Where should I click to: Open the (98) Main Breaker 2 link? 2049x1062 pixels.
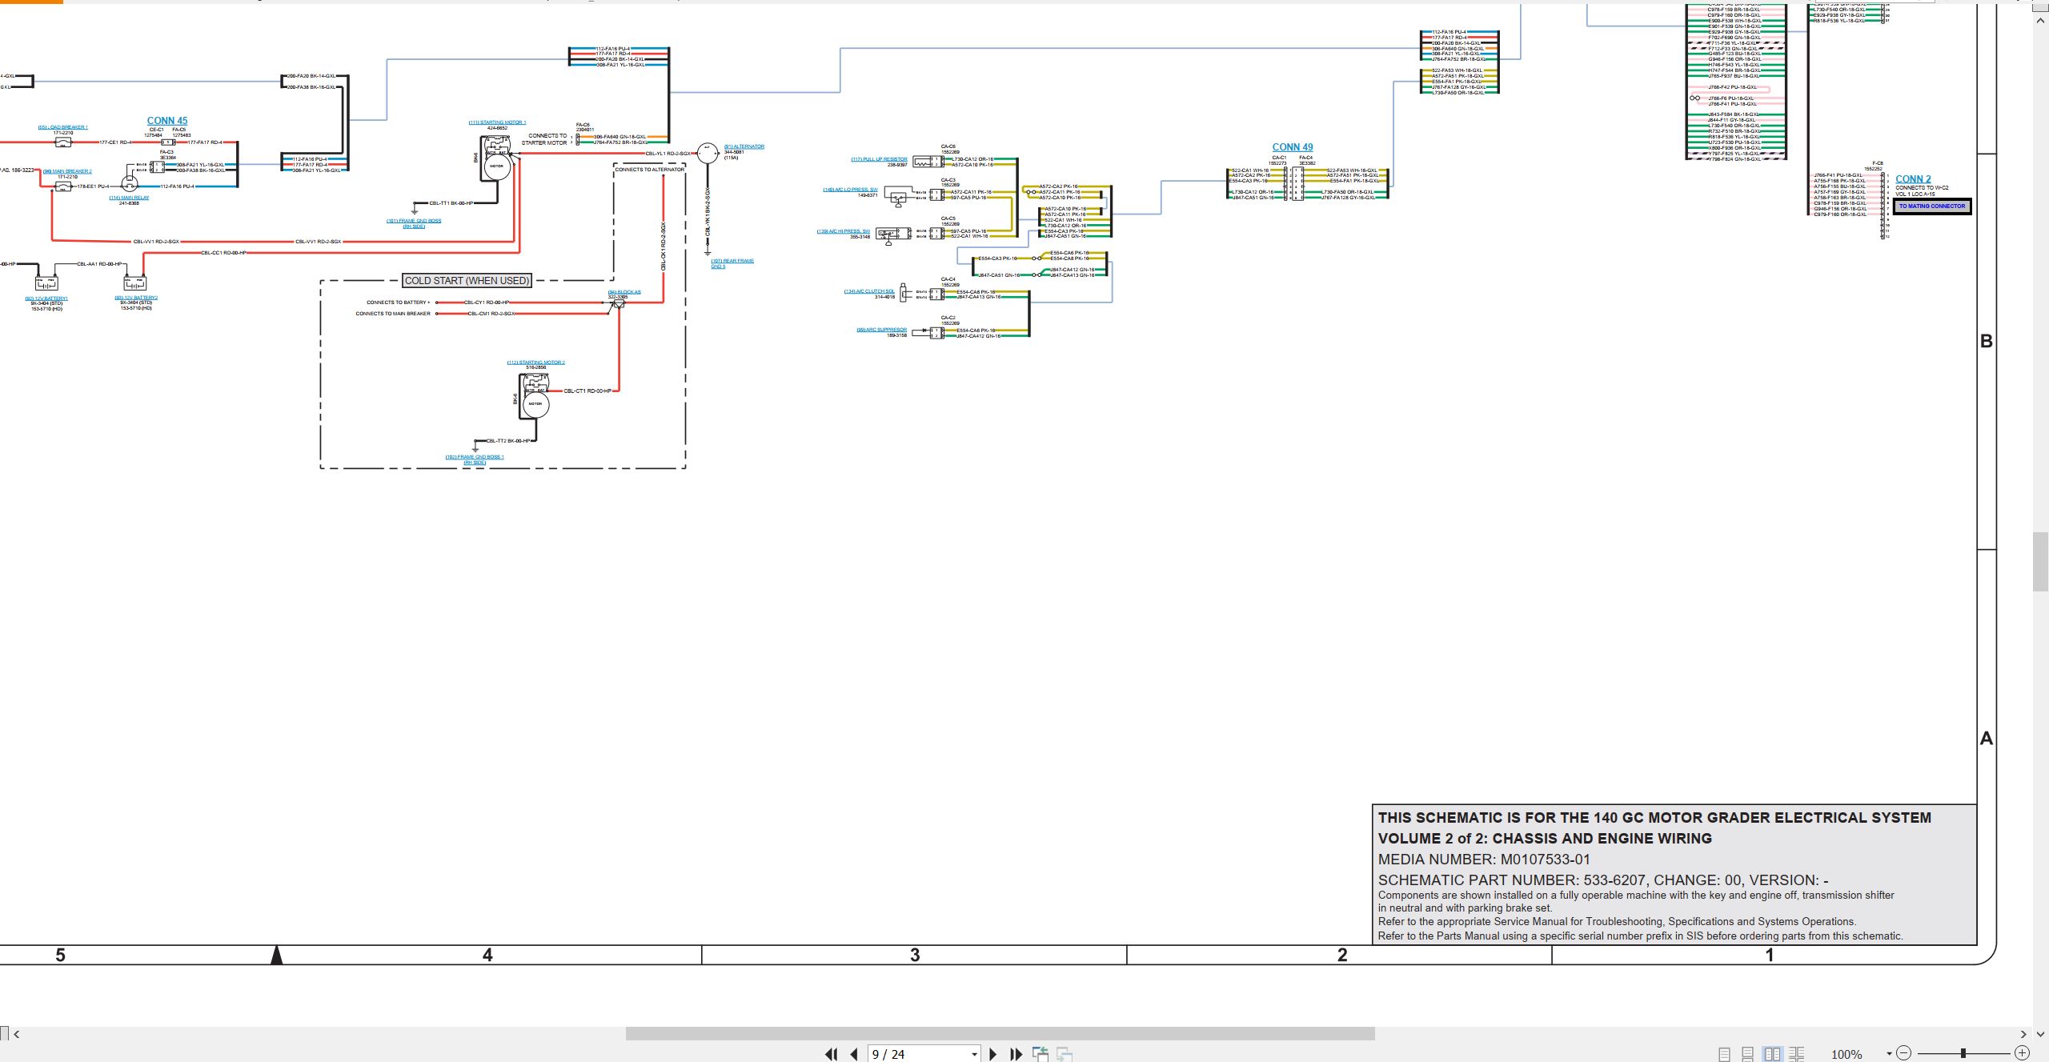point(67,171)
